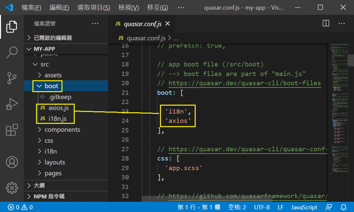354x212 pixels.
Task: Open the Source Control view
Action: point(11,78)
